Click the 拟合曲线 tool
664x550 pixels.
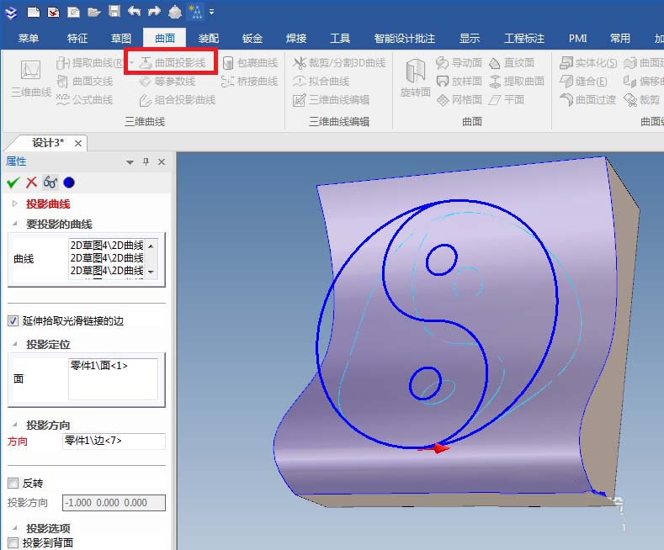[x=321, y=82]
